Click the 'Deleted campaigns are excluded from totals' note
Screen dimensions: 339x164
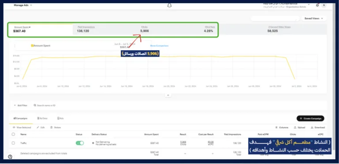pyautogui.click(x=44, y=153)
